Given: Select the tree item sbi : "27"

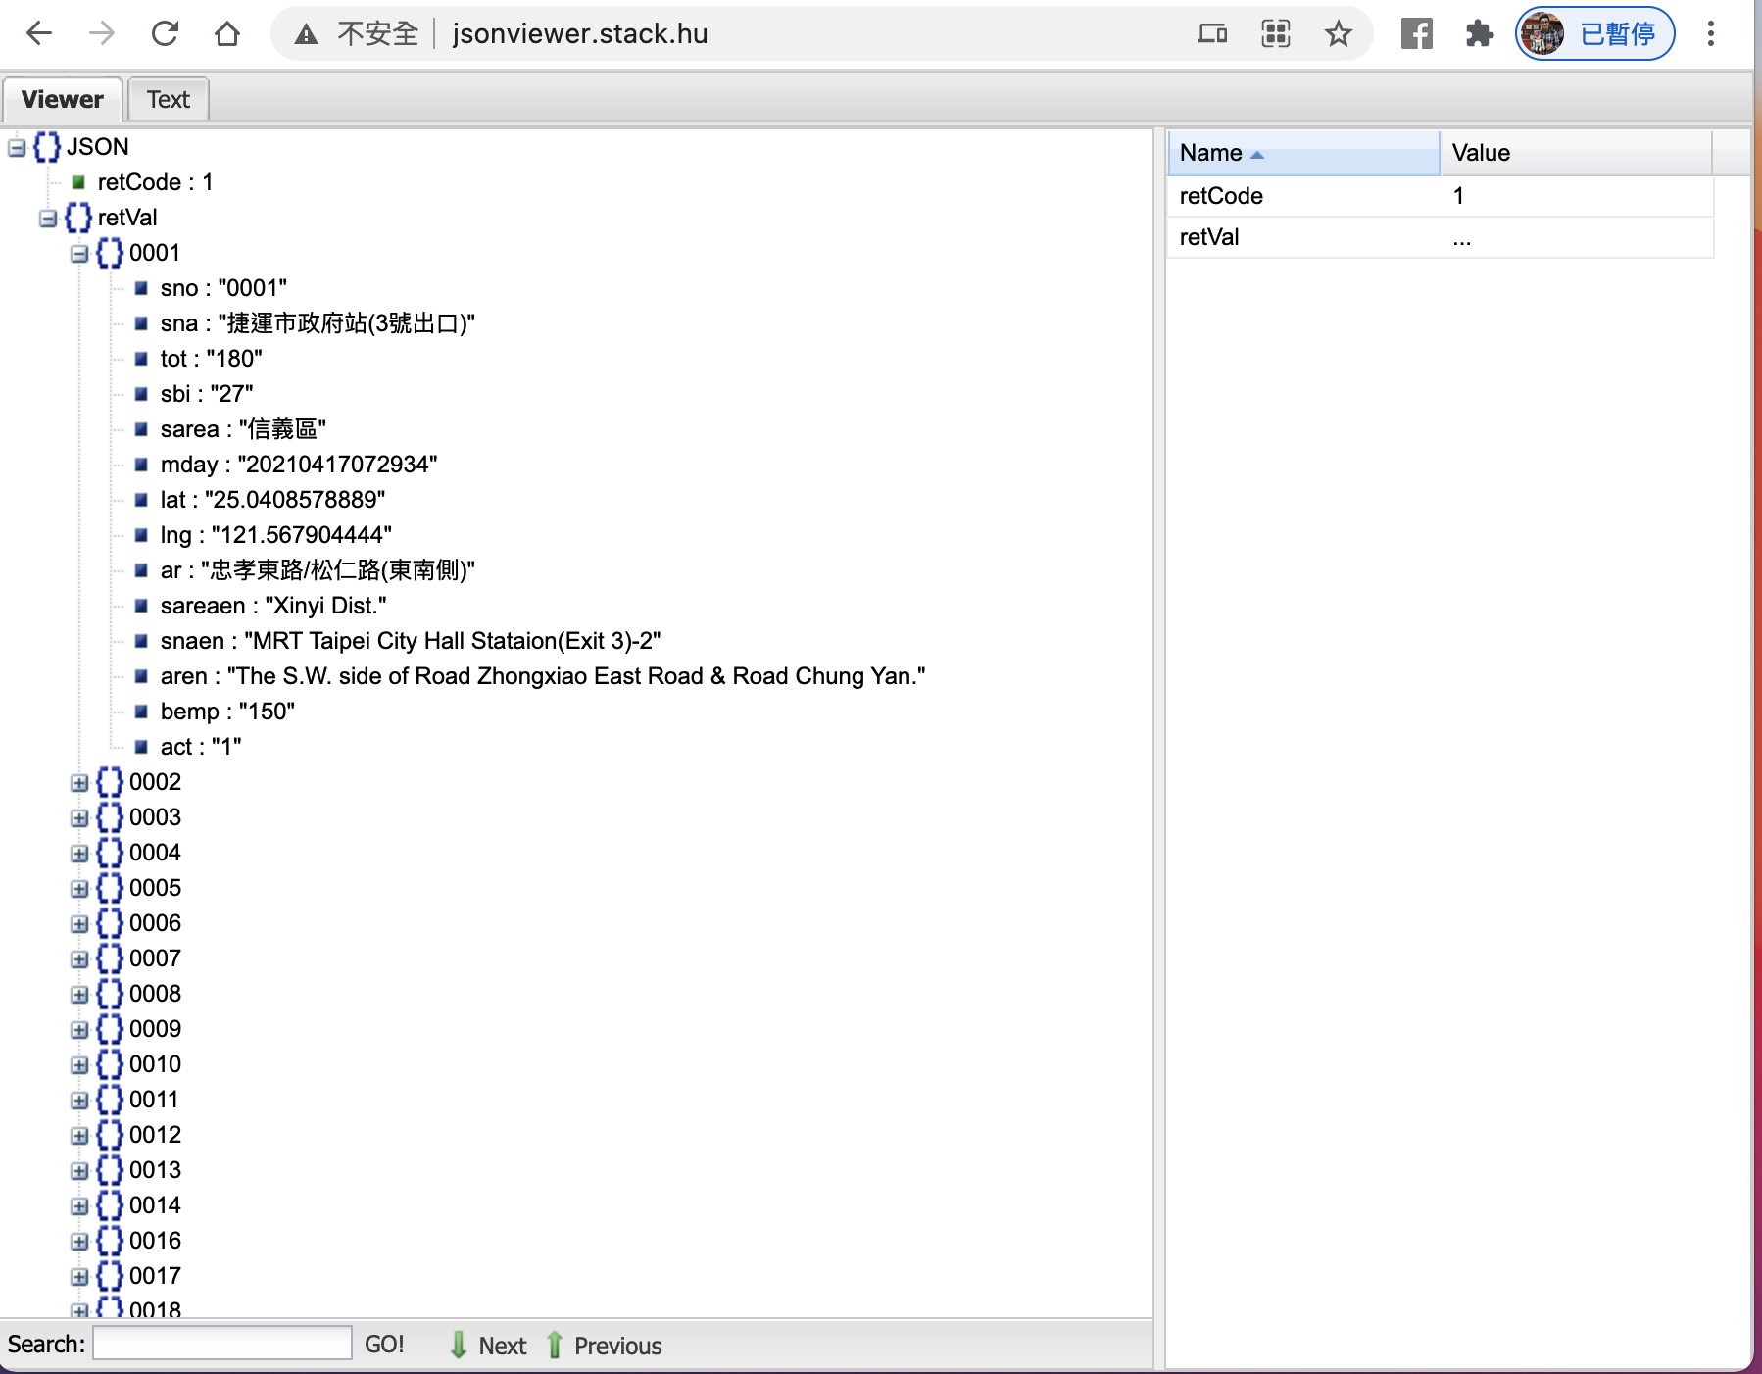Looking at the screenshot, I should [207, 394].
